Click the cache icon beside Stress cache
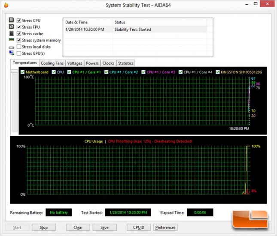 (12, 33)
